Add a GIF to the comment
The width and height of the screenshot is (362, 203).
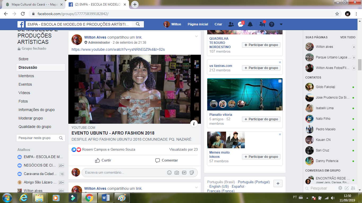[184, 173]
